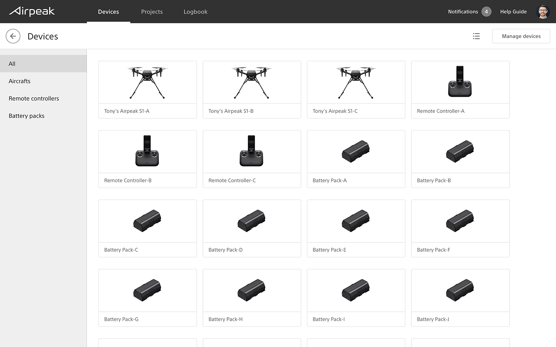Show only Battery packs
556x347 pixels.
27,116
